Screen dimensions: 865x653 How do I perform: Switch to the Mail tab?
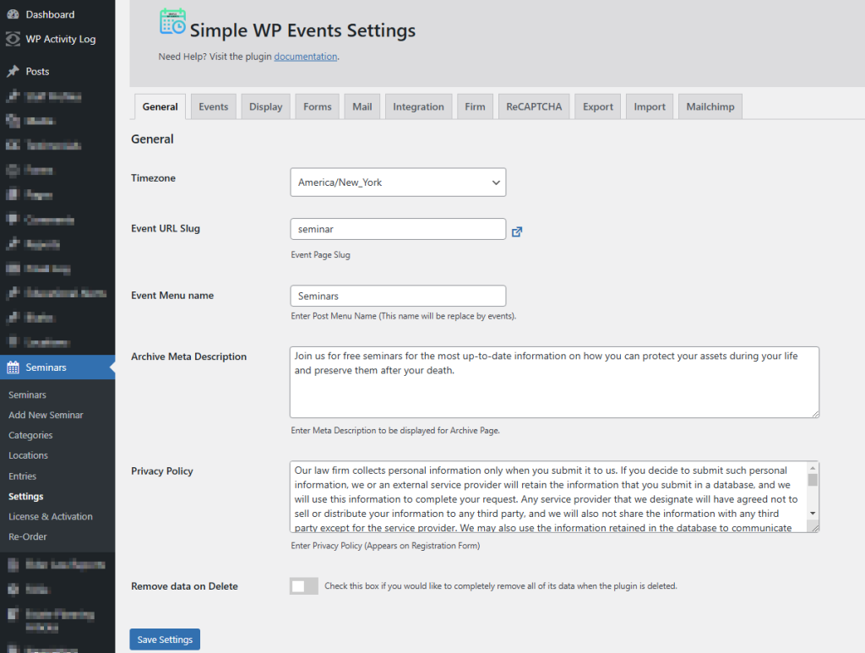tap(362, 106)
